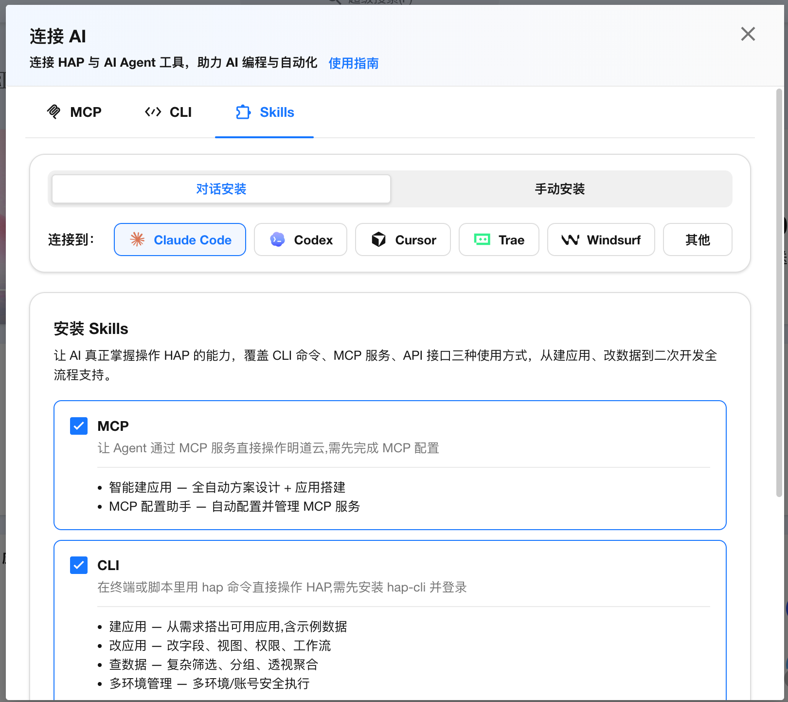
Task: Click the 改应用 bullet line
Action: tap(220, 646)
